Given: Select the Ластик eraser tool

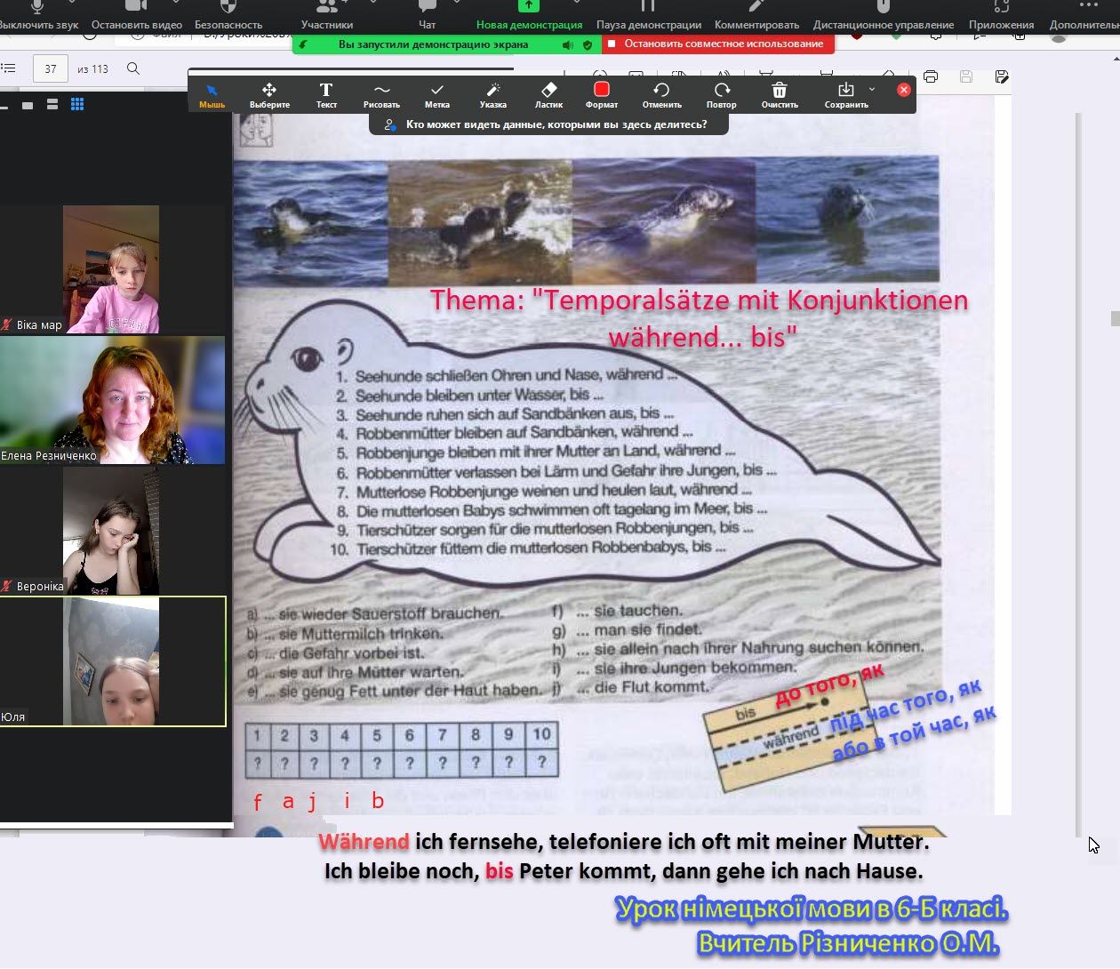Looking at the screenshot, I should [x=548, y=94].
